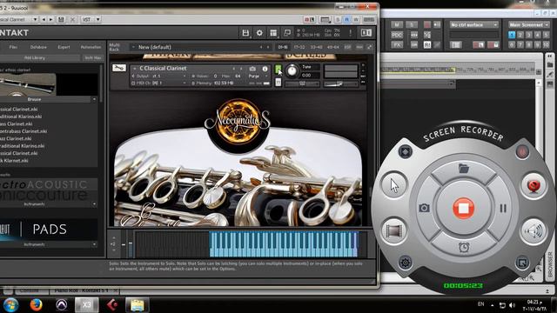Expand Instruments dropdown under PADS library

point(94,244)
